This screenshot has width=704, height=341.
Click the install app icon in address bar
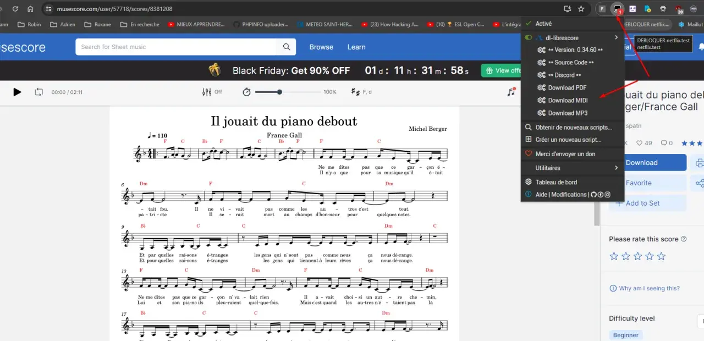click(568, 9)
